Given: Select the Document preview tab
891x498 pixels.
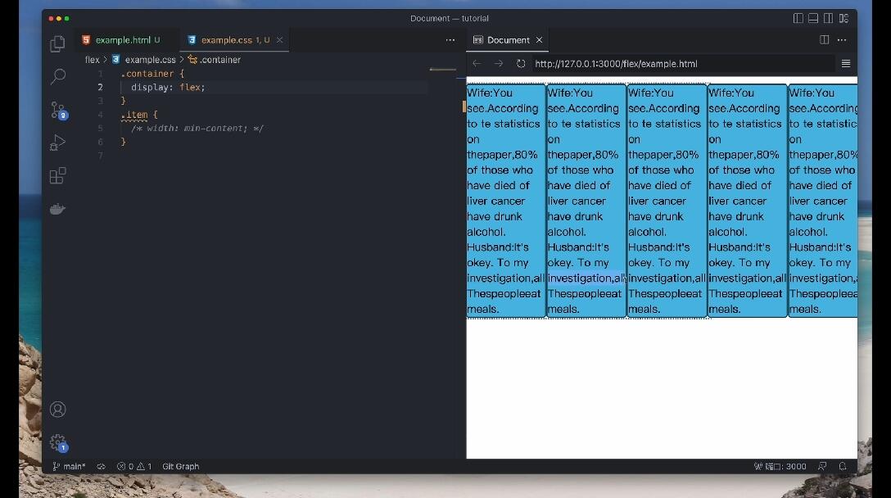Looking at the screenshot, I should point(508,40).
